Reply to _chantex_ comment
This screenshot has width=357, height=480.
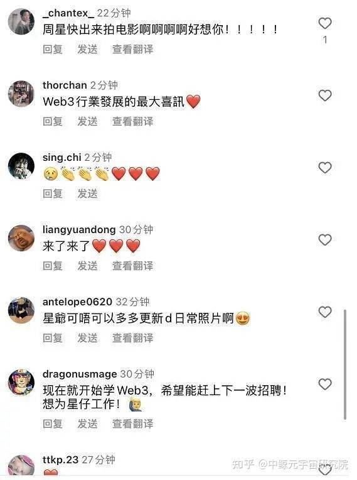click(x=53, y=49)
